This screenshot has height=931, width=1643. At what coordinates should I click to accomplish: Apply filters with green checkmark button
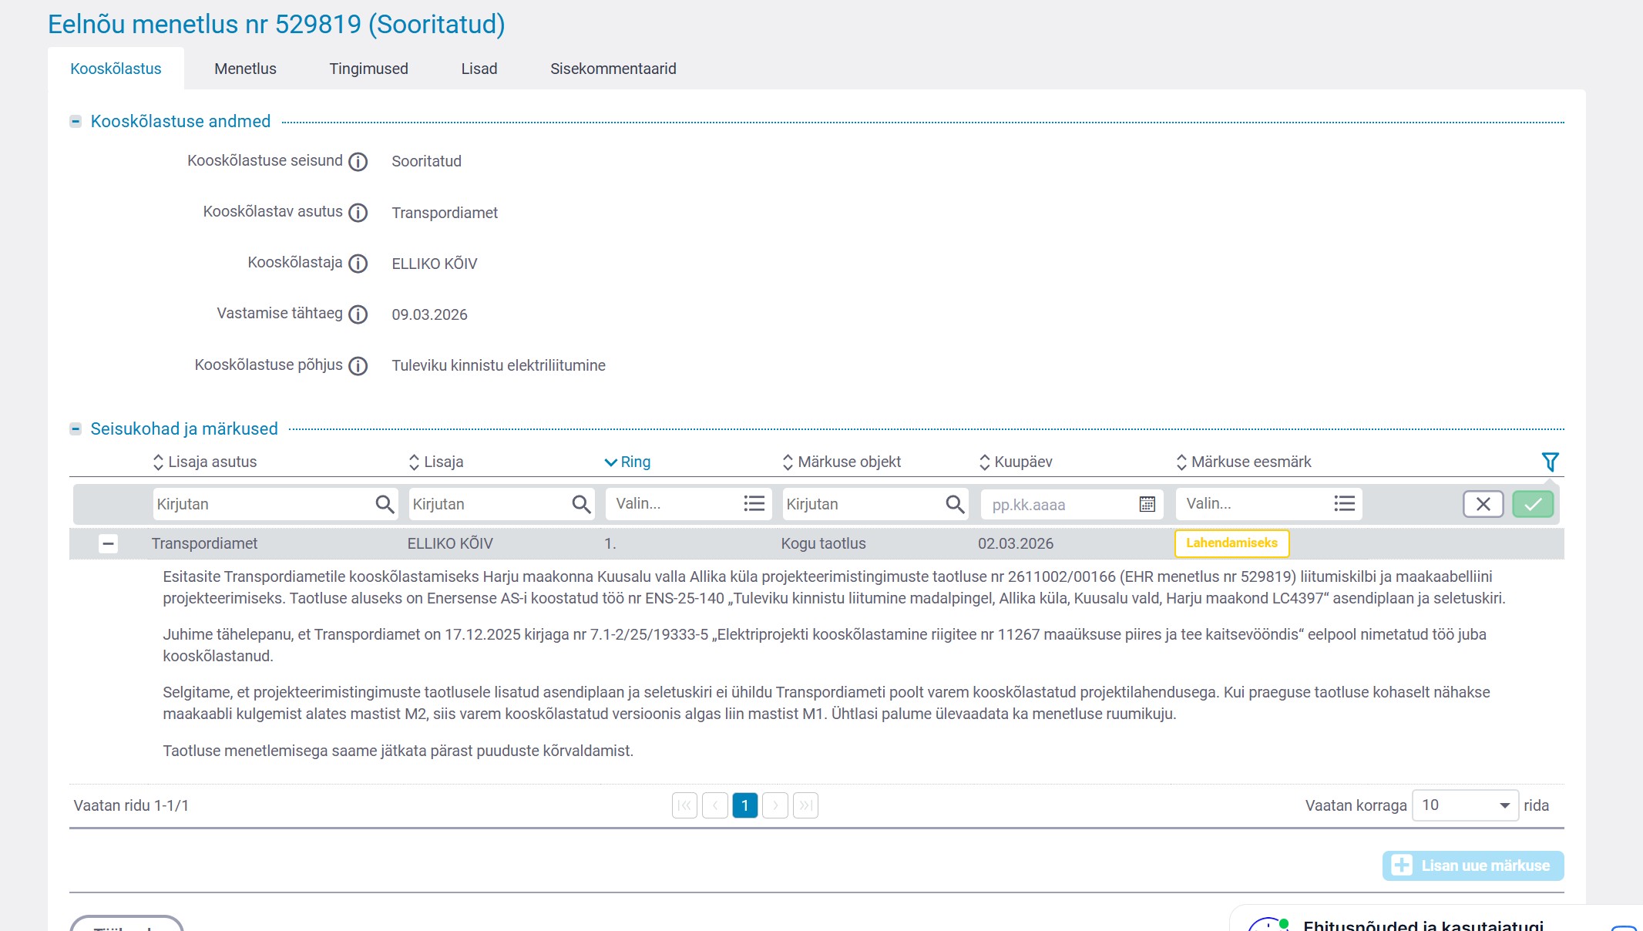point(1532,504)
